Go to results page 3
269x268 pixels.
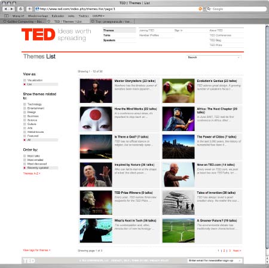pos(230,251)
